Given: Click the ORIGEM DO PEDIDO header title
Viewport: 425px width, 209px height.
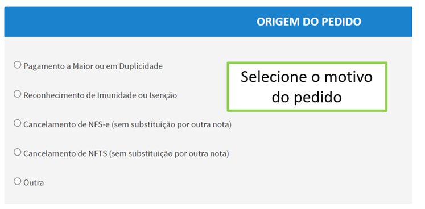Looking at the screenshot, I should point(309,22).
